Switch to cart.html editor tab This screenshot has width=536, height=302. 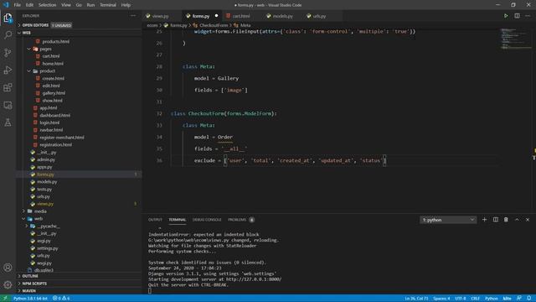point(241,16)
